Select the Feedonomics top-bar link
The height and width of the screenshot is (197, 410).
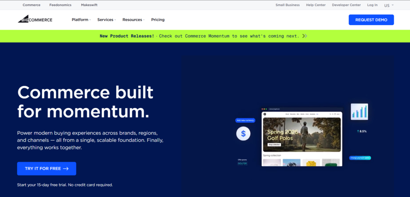60,5
